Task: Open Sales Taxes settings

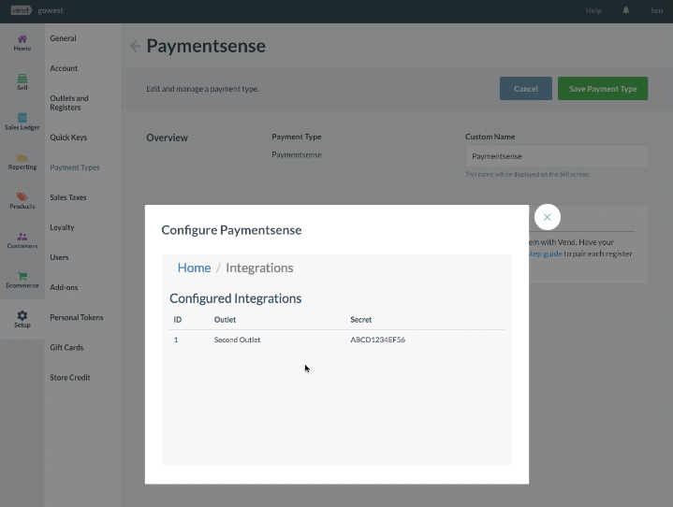Action: point(68,197)
